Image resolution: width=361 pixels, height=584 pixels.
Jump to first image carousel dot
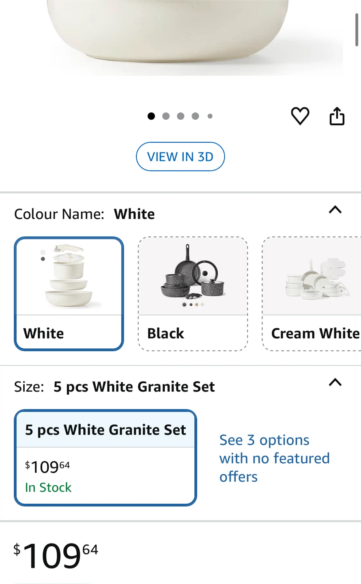pyautogui.click(x=151, y=116)
